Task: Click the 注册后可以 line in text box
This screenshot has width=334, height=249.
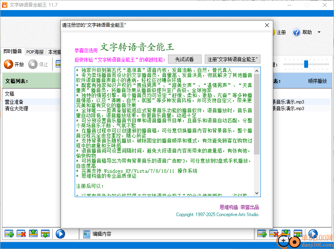Action: (90, 186)
